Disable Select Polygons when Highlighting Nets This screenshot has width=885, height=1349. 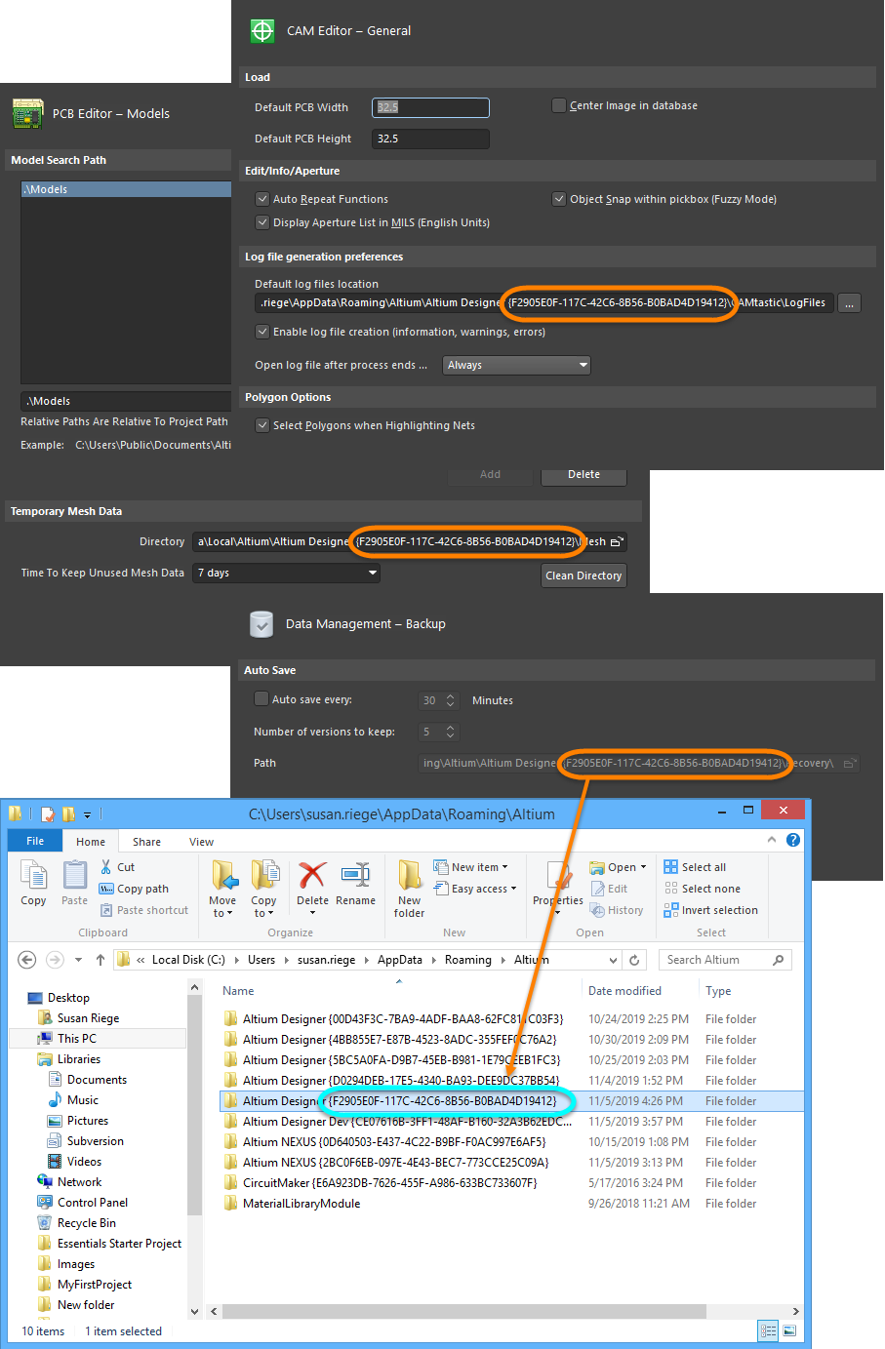click(x=261, y=425)
